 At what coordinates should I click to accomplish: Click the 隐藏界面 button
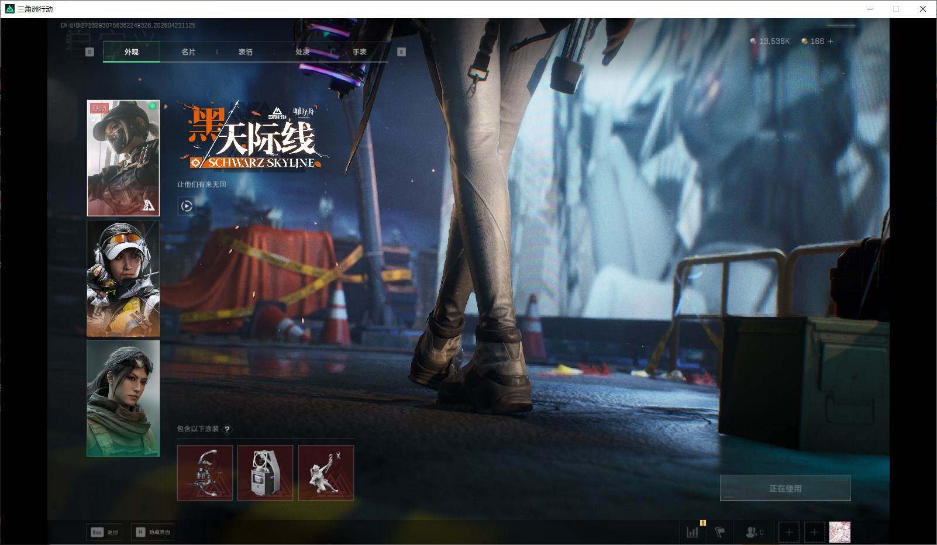tap(153, 532)
